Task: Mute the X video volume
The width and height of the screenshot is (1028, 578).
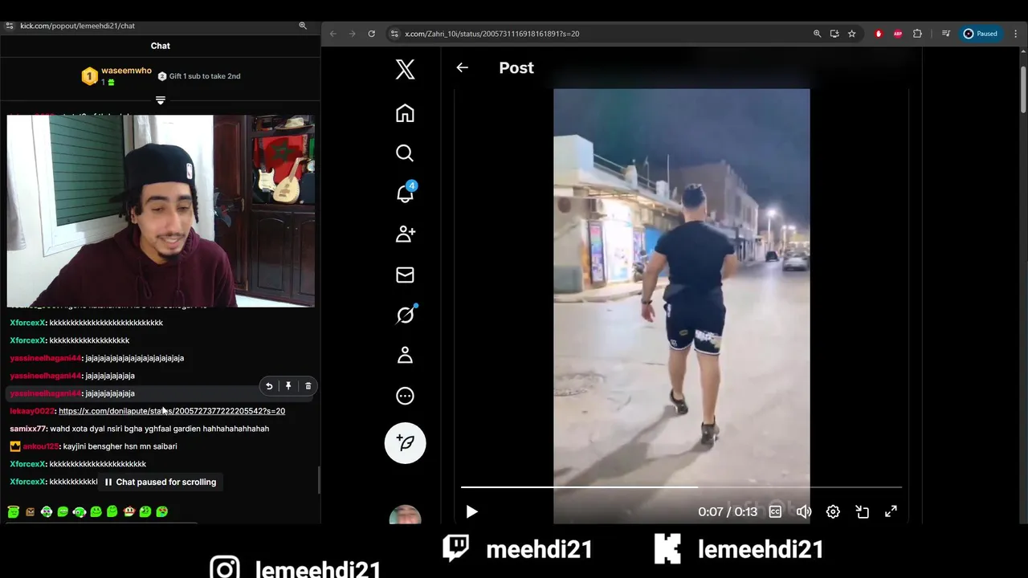Action: [x=804, y=511]
